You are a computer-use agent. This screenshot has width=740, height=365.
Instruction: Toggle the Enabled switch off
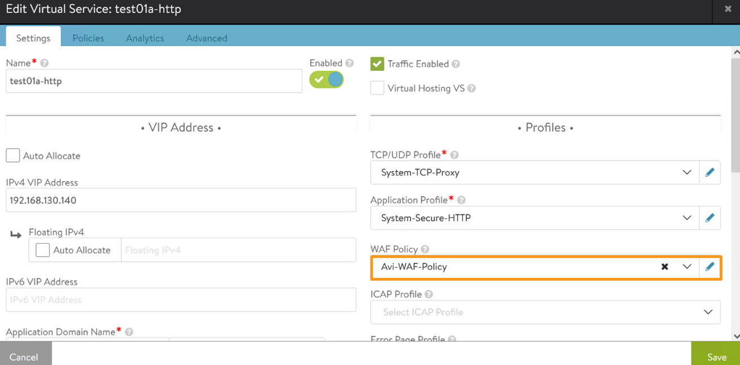(327, 80)
